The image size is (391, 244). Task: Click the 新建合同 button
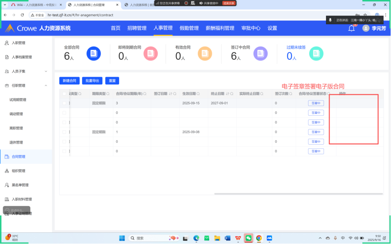(69, 81)
